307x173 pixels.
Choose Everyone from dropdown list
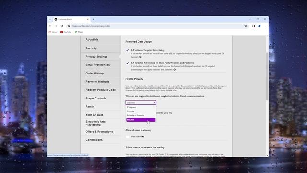(x=141, y=107)
